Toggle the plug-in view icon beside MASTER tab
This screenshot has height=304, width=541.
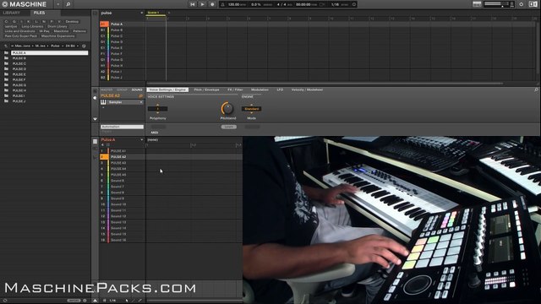[96, 90]
